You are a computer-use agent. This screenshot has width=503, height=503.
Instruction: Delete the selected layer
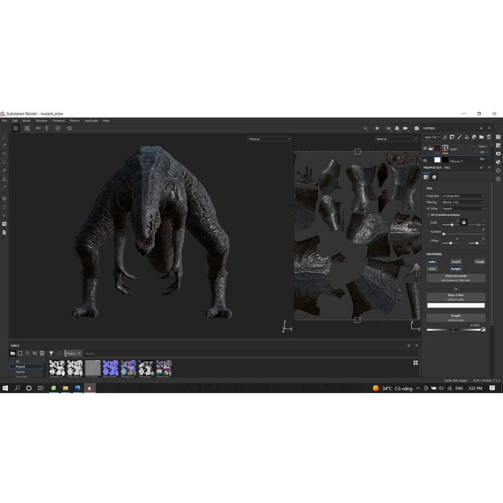click(x=489, y=137)
